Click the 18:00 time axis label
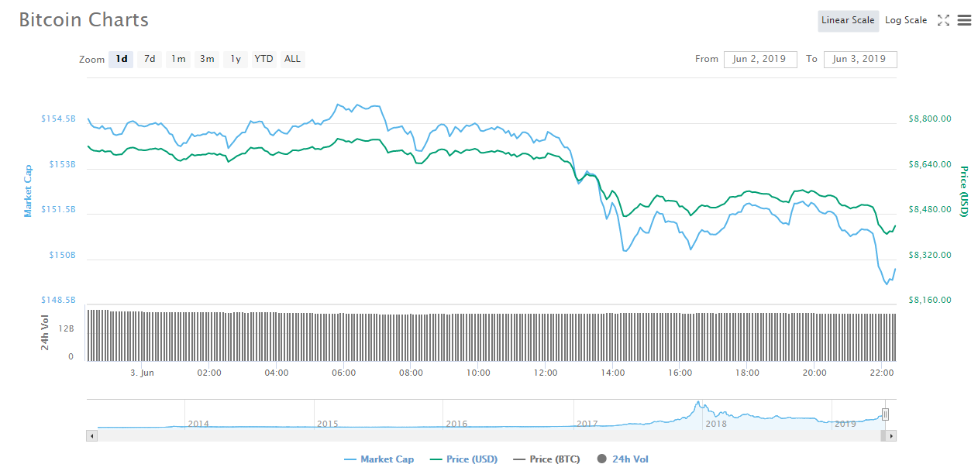This screenshot has width=978, height=471. click(x=747, y=373)
